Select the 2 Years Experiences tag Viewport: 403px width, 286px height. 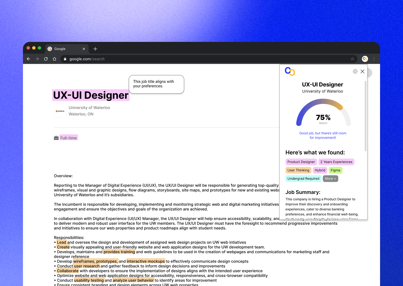(x=336, y=162)
